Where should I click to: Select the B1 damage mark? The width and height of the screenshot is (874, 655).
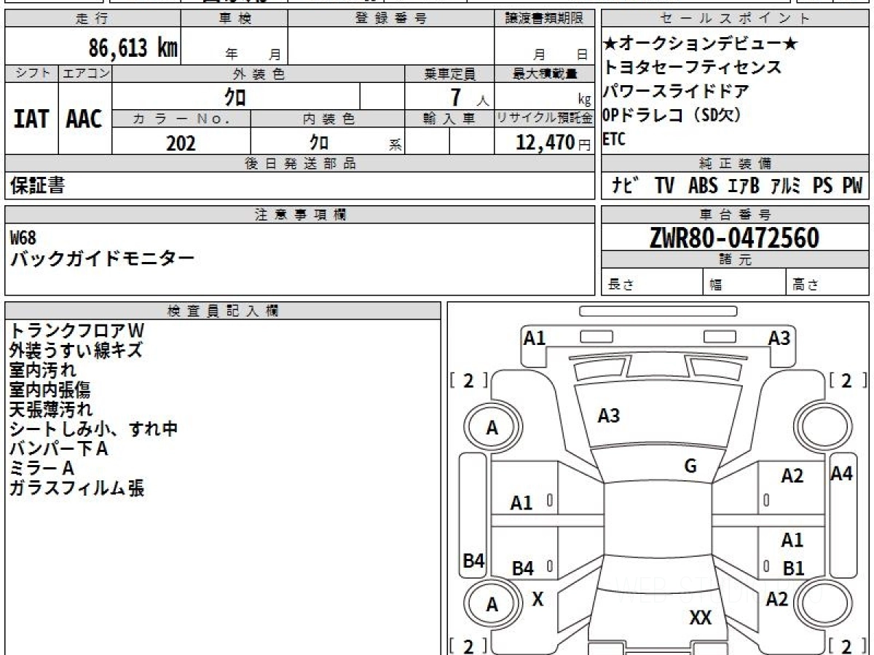point(793,568)
